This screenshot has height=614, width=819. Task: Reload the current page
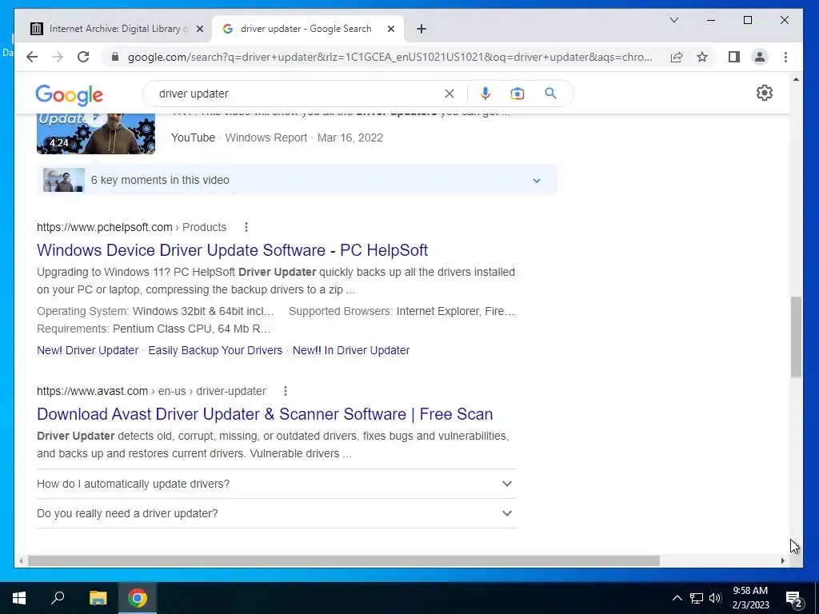pos(83,57)
